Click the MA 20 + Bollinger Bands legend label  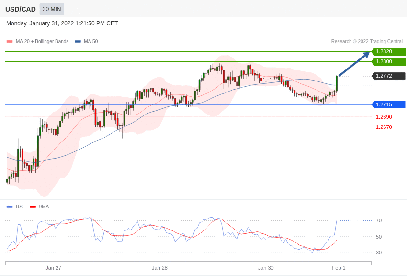[x=42, y=41]
